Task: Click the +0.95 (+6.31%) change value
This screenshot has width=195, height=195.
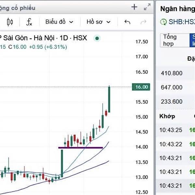Action: tap(48, 47)
